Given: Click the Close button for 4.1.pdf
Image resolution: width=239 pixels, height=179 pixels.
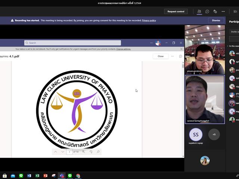Looking at the screenshot, I should click(161, 56).
